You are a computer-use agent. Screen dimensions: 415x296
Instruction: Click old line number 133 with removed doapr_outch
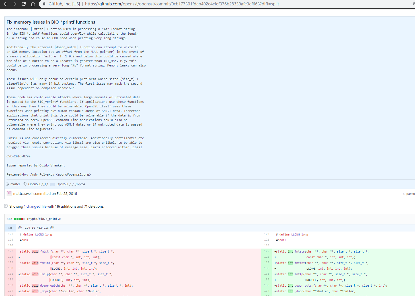pos(11,285)
